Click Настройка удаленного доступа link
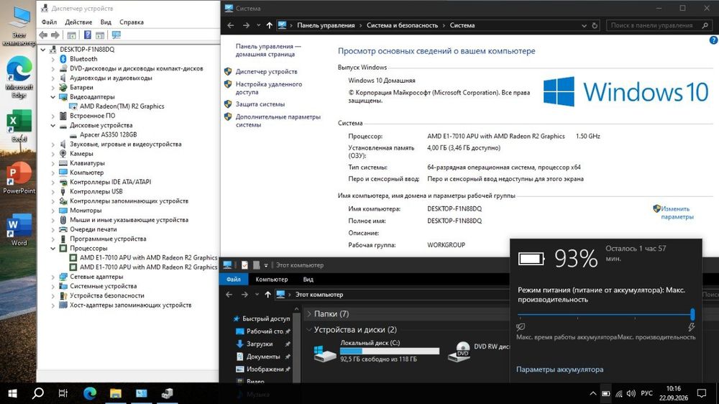 [x=269, y=88]
